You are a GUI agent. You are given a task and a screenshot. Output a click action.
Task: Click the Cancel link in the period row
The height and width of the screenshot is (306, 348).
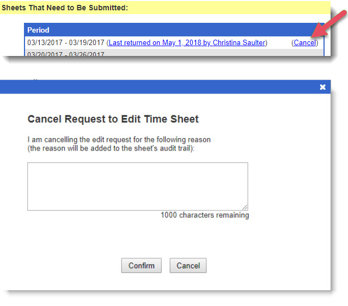click(x=304, y=43)
